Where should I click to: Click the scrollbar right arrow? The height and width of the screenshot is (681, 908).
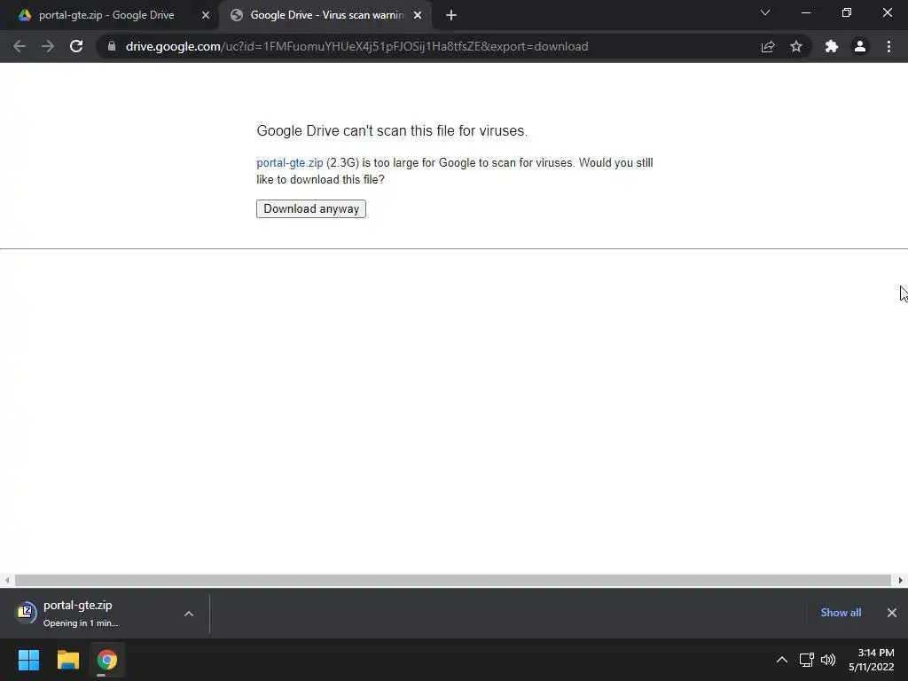pyautogui.click(x=901, y=580)
